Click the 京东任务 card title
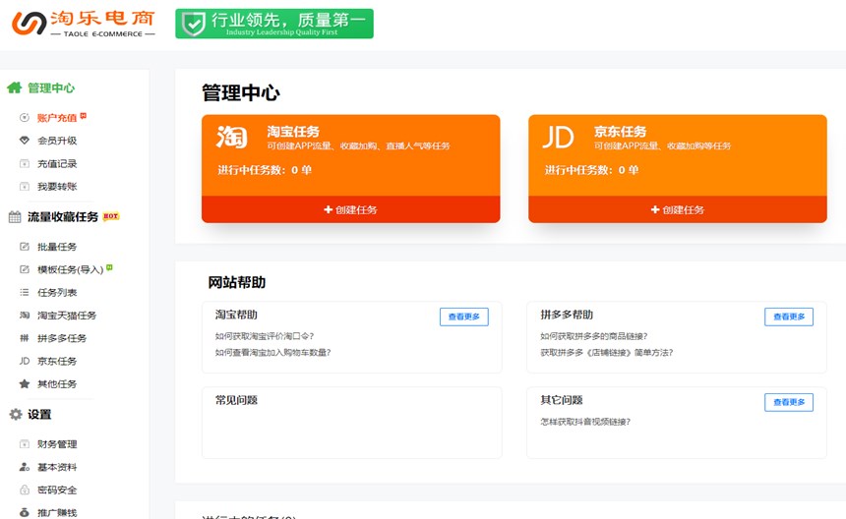The image size is (846, 519). [620, 132]
